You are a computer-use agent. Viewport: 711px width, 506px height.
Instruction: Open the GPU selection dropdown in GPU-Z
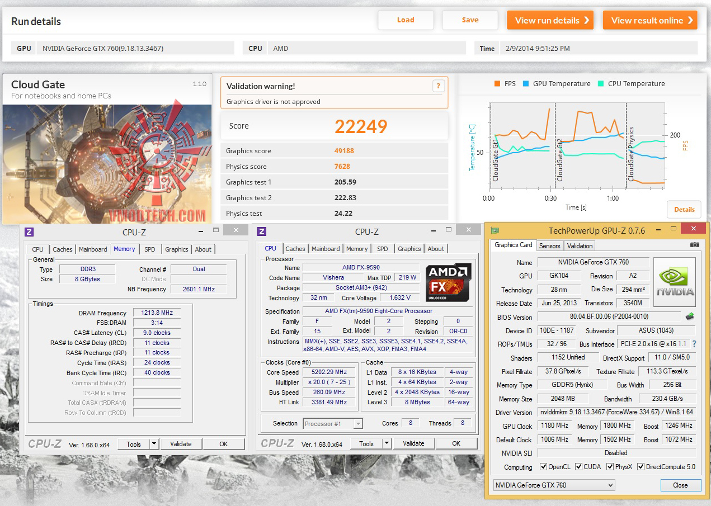point(554,485)
